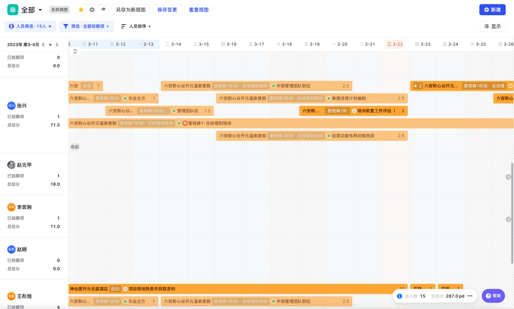Expand the ▶ 2 subtasks arrow on bar
This screenshot has height=309, width=514.
418,86
